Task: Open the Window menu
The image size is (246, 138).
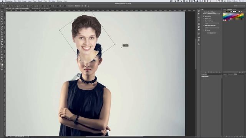Action: click(59, 1)
